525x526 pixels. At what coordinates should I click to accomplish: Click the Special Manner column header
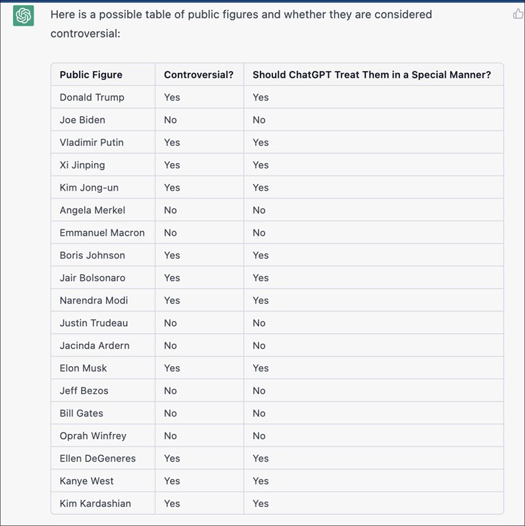(x=372, y=75)
